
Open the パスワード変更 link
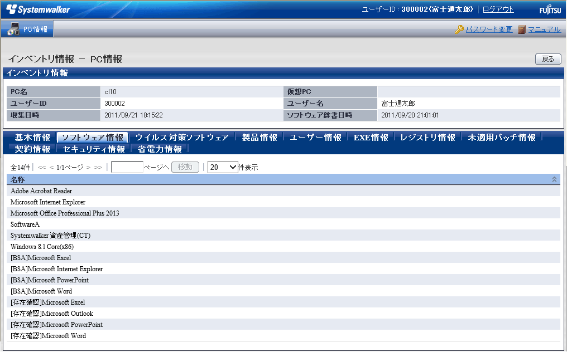tap(489, 30)
